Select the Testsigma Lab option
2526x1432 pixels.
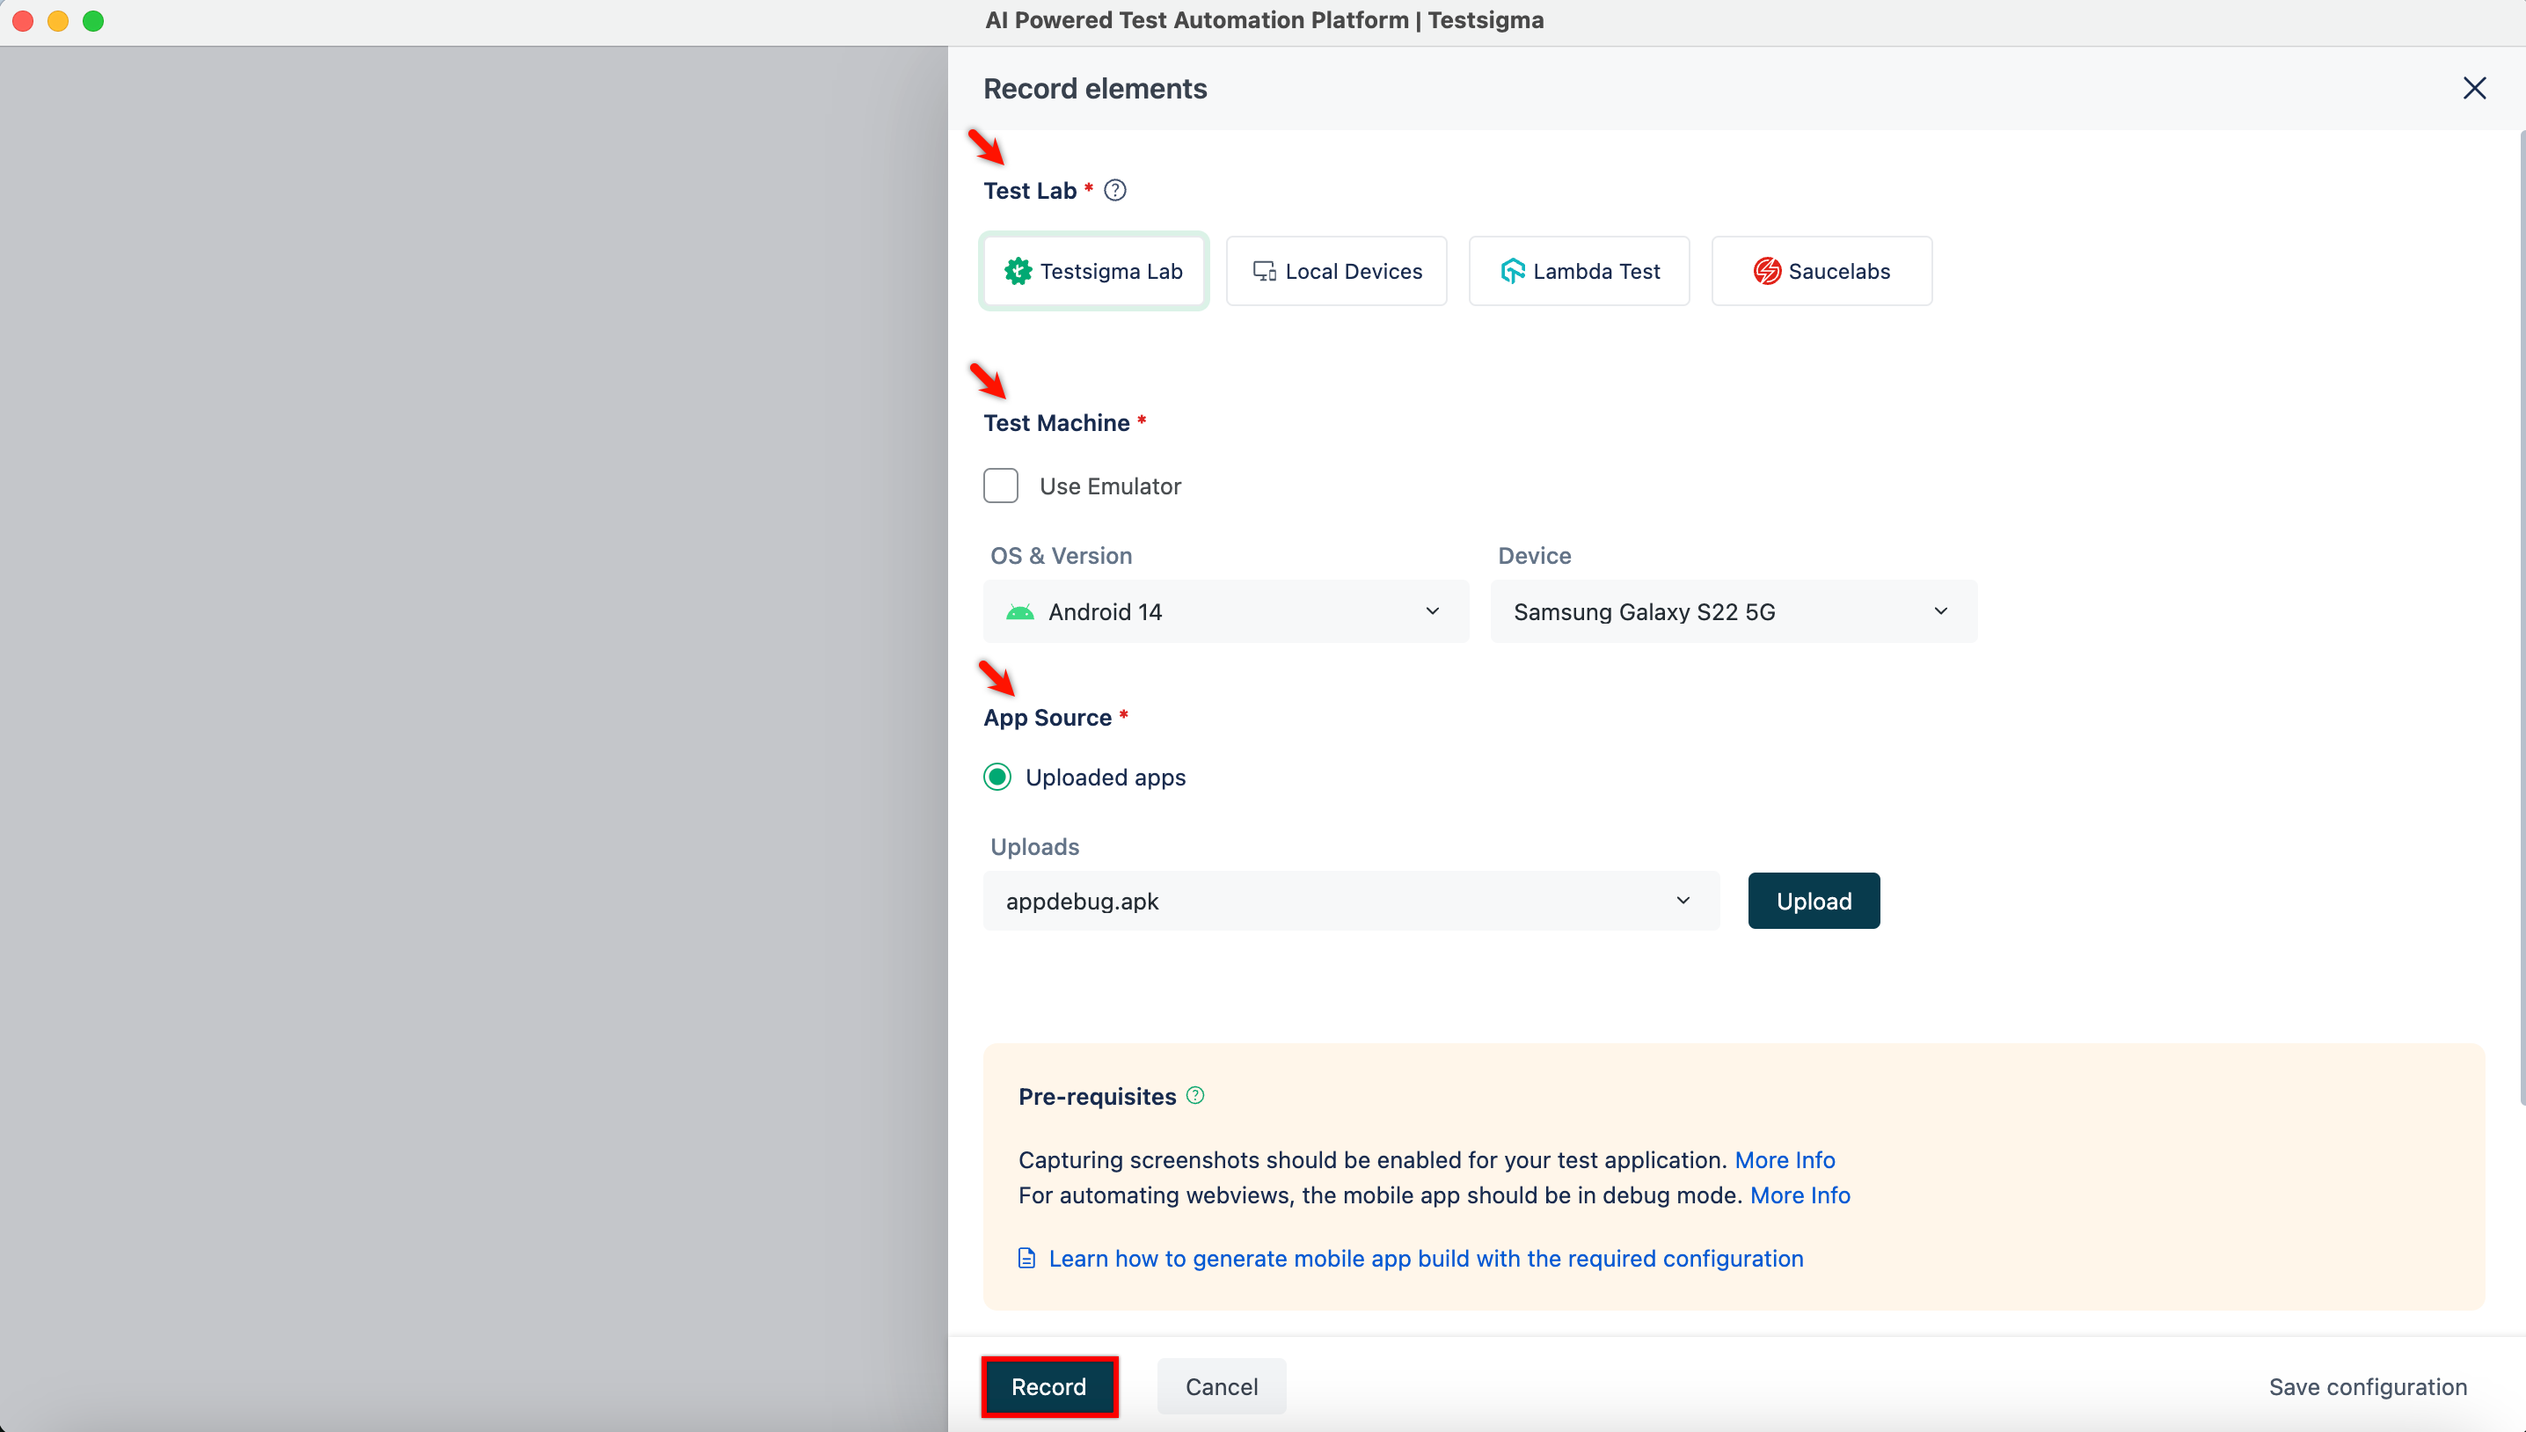1093,270
